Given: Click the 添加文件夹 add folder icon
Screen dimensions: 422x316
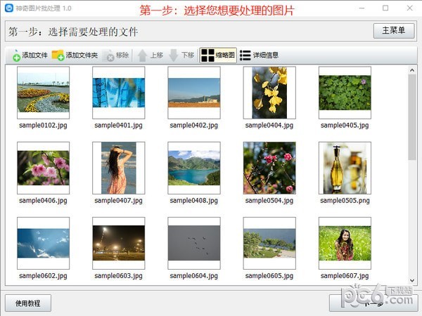Looking at the screenshot, I should (x=58, y=55).
